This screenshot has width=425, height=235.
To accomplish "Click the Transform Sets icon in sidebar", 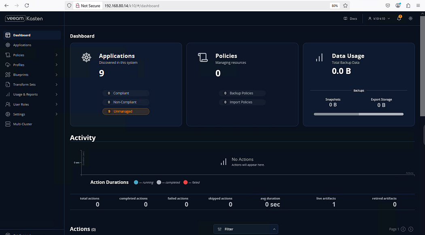I will tap(8, 84).
